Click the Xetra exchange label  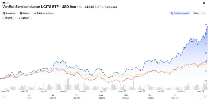click(8, 3)
